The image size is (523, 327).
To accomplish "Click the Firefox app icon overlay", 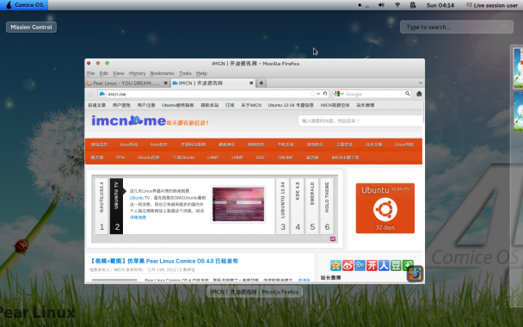I will click(x=415, y=274).
